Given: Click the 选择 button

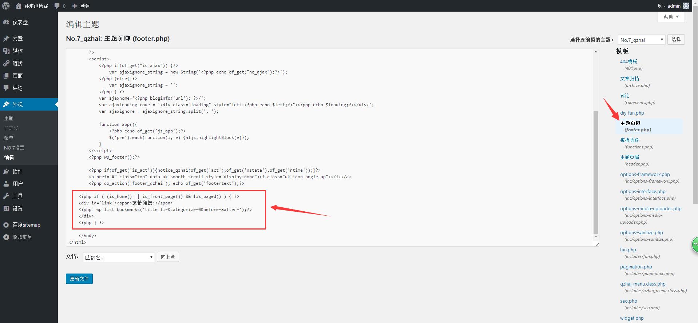Looking at the screenshot, I should point(676,39).
